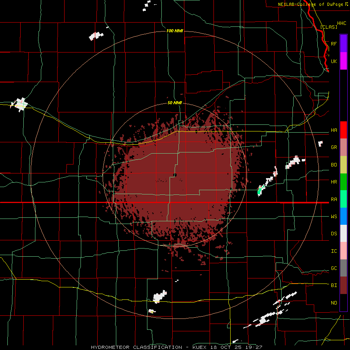This screenshot has width=350, height=350.
Task: Click the 'WS' legend label
Action: coord(334,217)
